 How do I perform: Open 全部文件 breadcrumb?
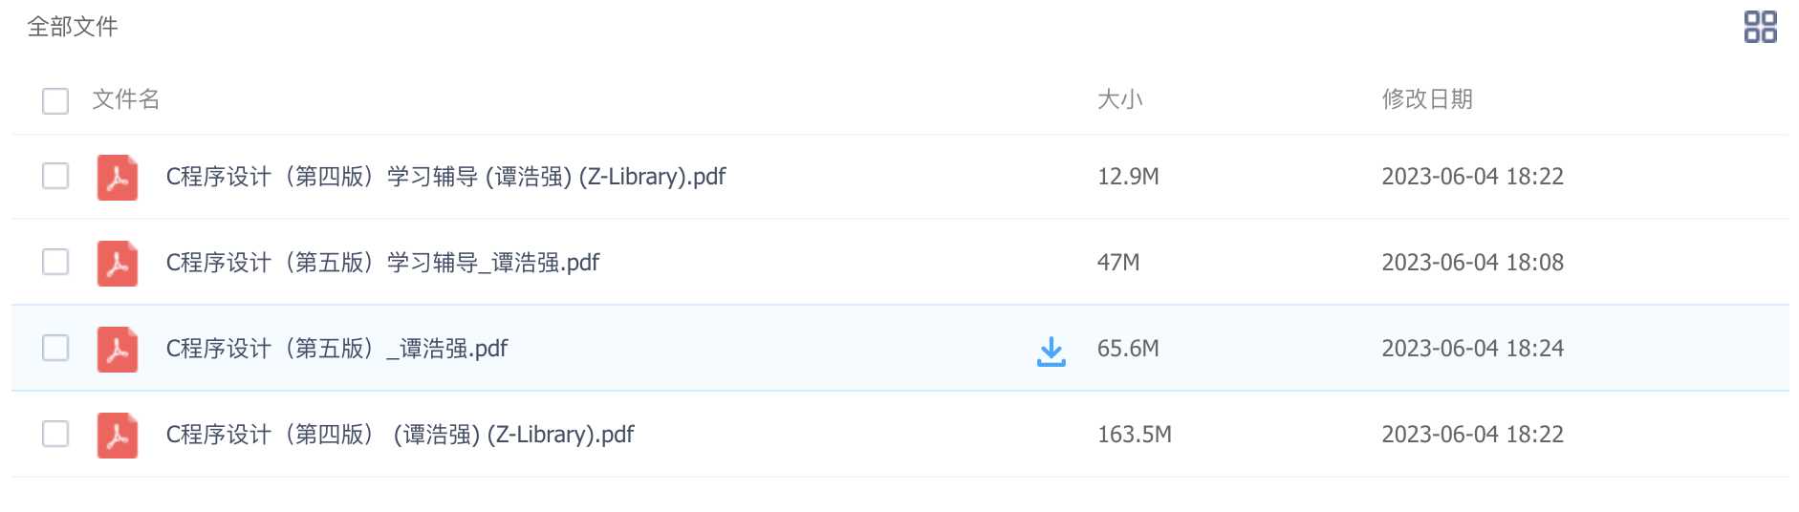[73, 27]
